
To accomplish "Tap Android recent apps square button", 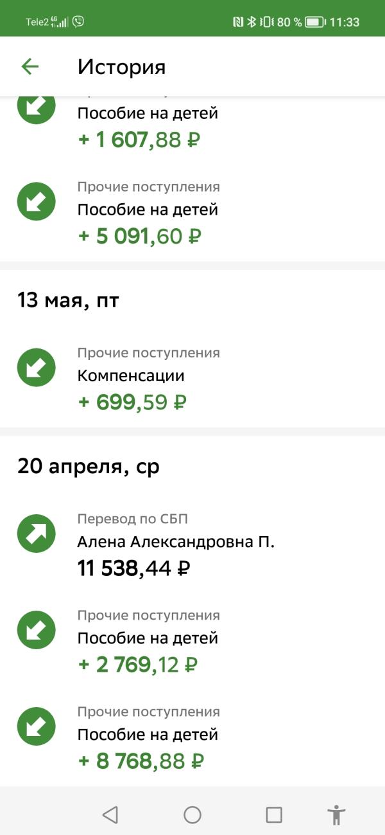I will [x=274, y=815].
